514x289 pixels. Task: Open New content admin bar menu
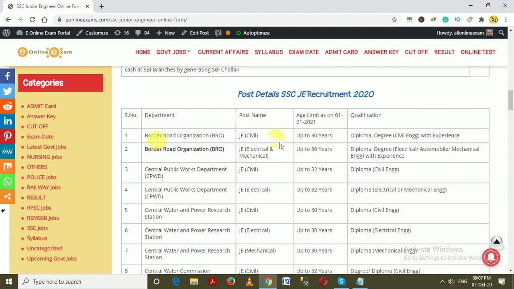[x=165, y=33]
